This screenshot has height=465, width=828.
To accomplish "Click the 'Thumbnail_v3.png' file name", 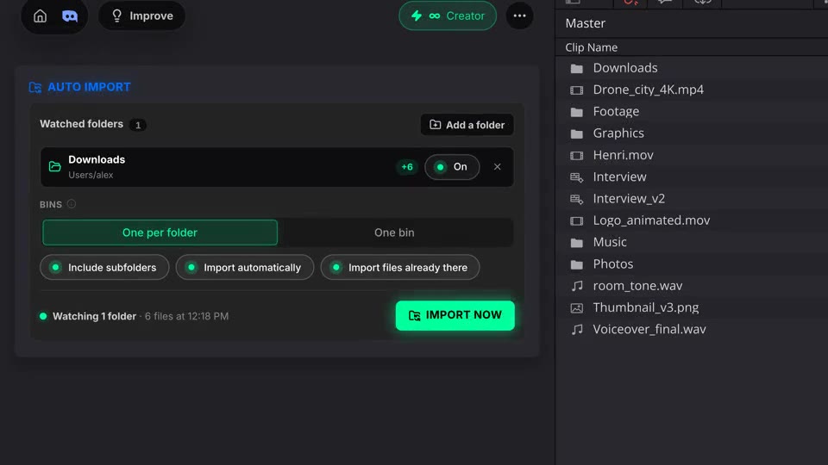I will click(646, 307).
